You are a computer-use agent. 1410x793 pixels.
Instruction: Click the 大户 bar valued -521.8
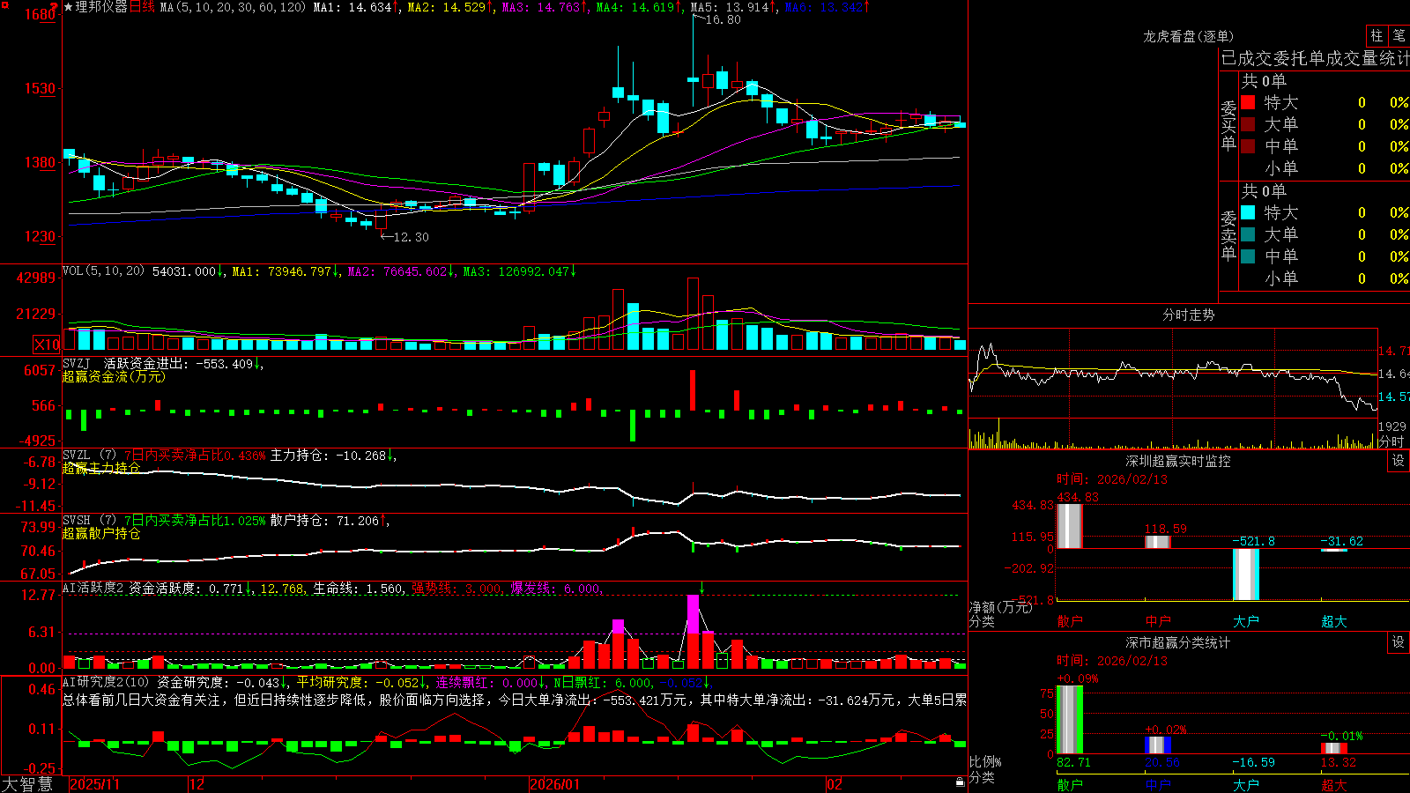tap(1245, 574)
